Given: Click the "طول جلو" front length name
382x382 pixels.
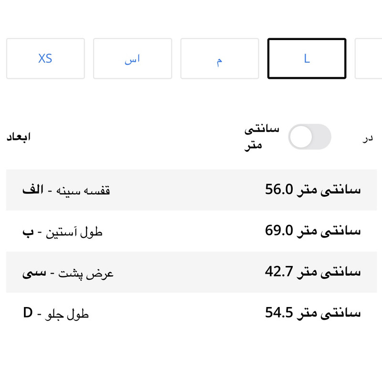Looking at the screenshot, I should click(x=67, y=314).
